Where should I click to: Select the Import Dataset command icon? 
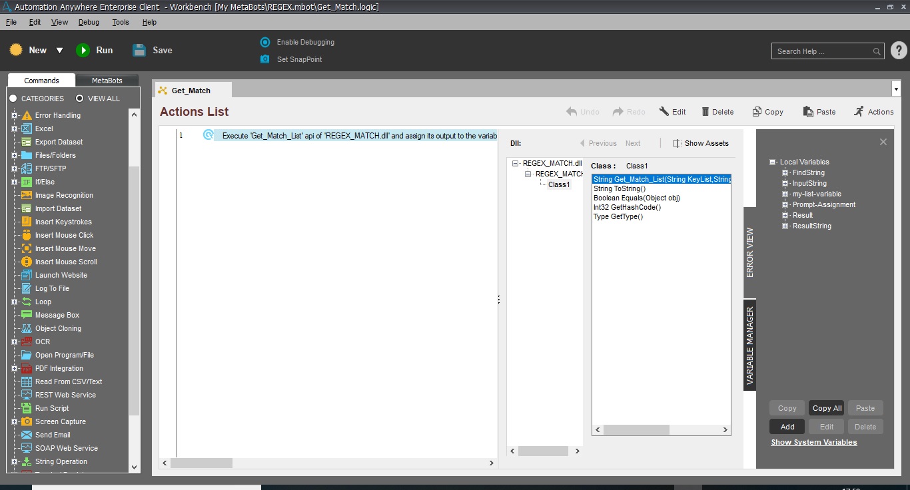(27, 208)
